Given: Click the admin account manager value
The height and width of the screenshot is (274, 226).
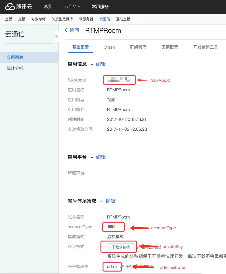Looking at the screenshot, I should (x=113, y=267).
